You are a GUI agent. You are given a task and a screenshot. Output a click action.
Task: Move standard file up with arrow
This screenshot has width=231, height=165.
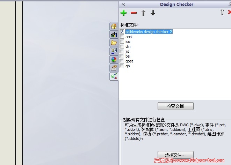(x=143, y=13)
